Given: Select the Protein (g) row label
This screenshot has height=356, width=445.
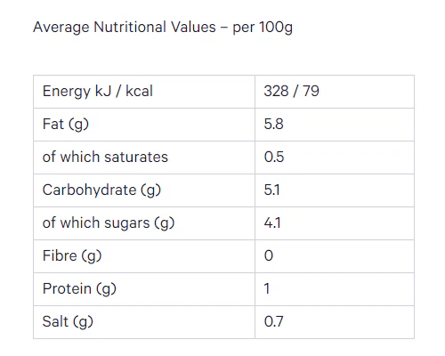Looking at the screenshot, I should click(x=79, y=289).
